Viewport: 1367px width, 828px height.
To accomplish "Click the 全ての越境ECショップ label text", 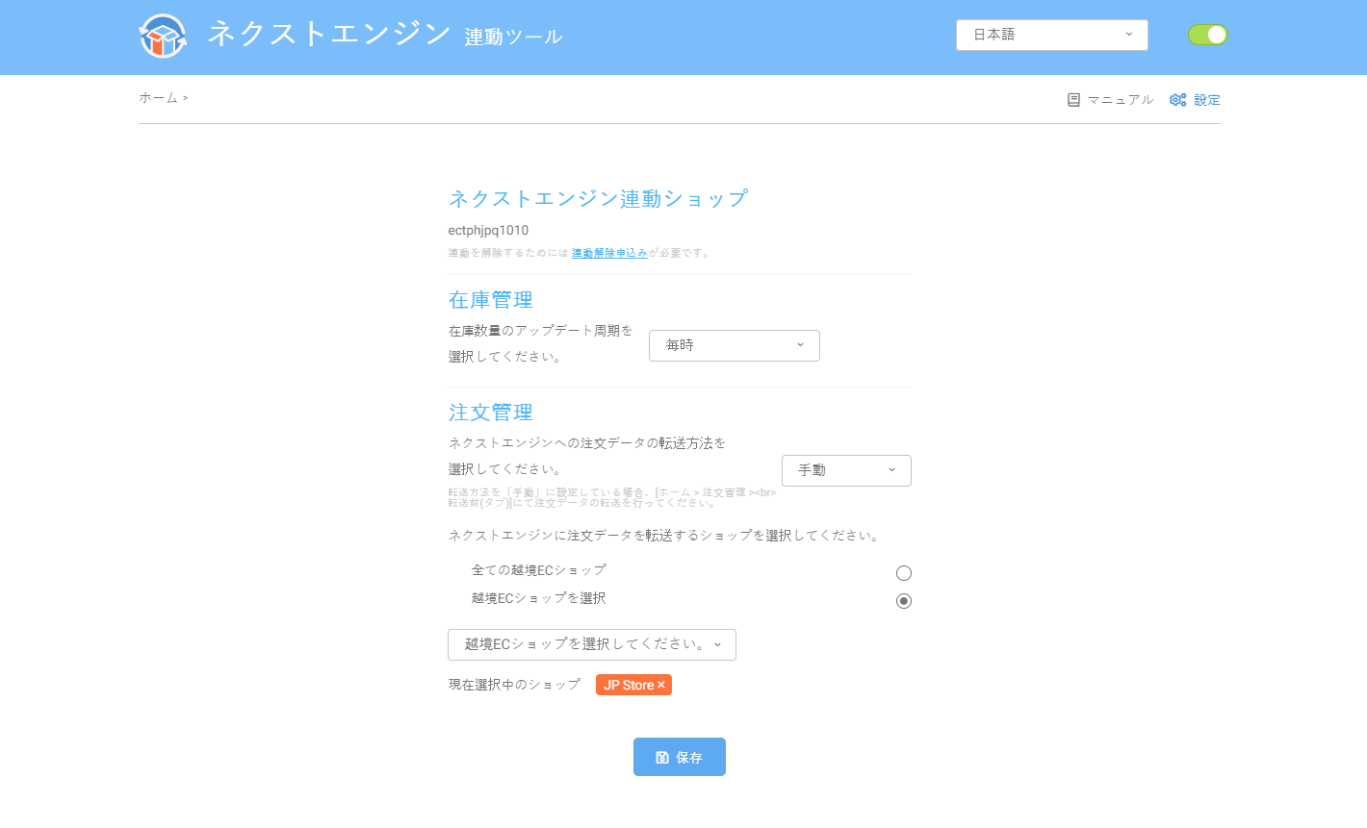I will point(539,570).
